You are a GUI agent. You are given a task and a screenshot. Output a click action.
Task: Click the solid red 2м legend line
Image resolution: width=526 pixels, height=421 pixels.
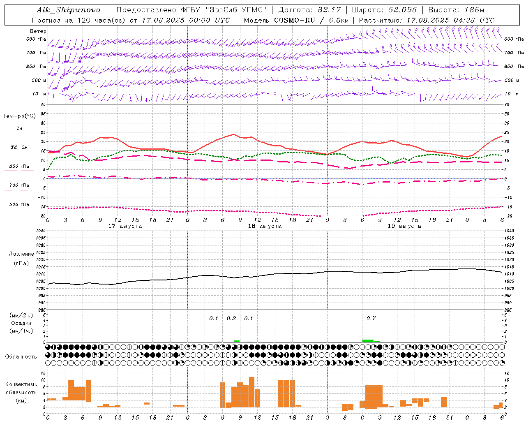(x=19, y=133)
